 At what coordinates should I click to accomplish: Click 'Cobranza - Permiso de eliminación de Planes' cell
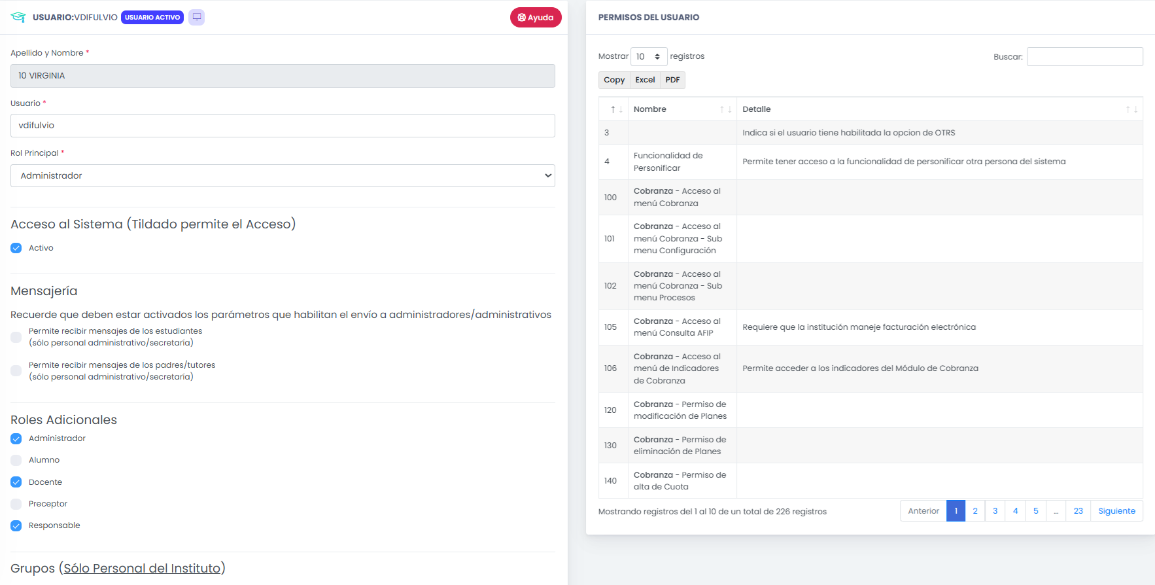(682, 446)
